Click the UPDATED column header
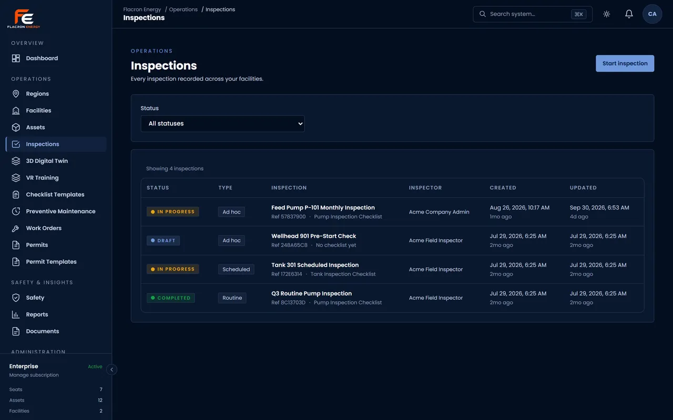Viewport: 673px width, 420px height. click(x=583, y=188)
